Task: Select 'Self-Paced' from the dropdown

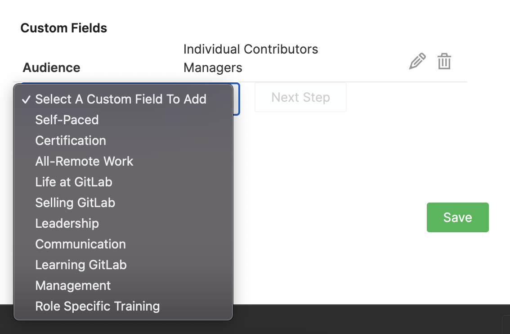Action: (67, 120)
